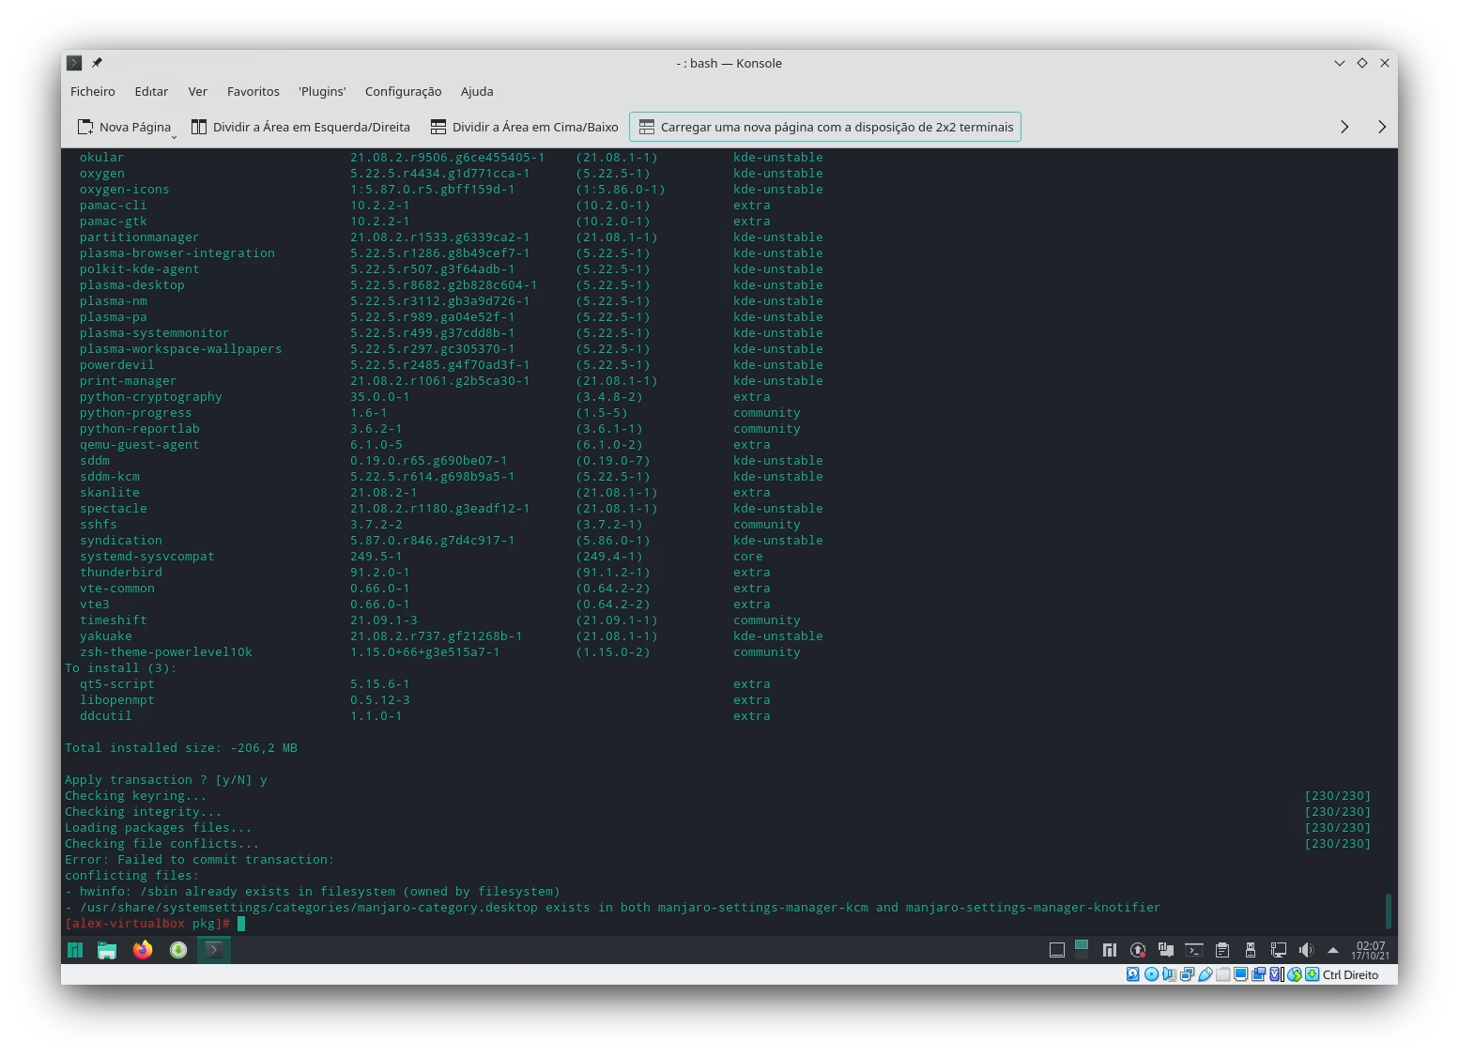Screen dimensions: 1459x1057
Task: Open the Ajuda menu
Action: coord(477,91)
